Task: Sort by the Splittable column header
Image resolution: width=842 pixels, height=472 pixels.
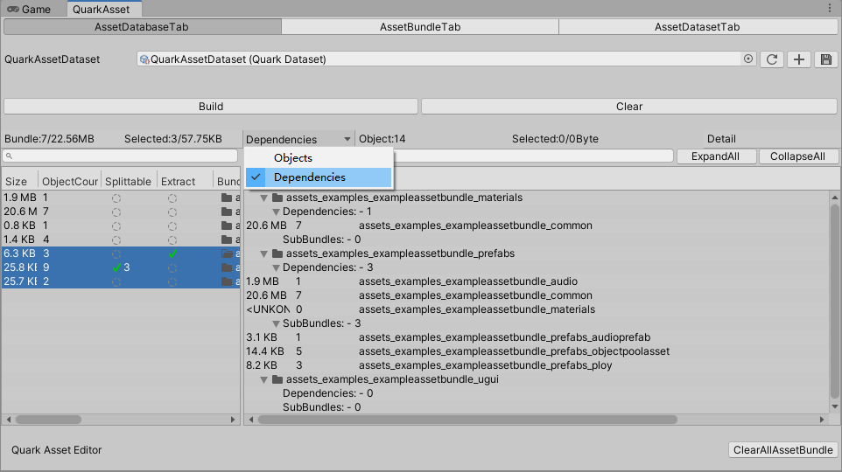Action: 129,181
